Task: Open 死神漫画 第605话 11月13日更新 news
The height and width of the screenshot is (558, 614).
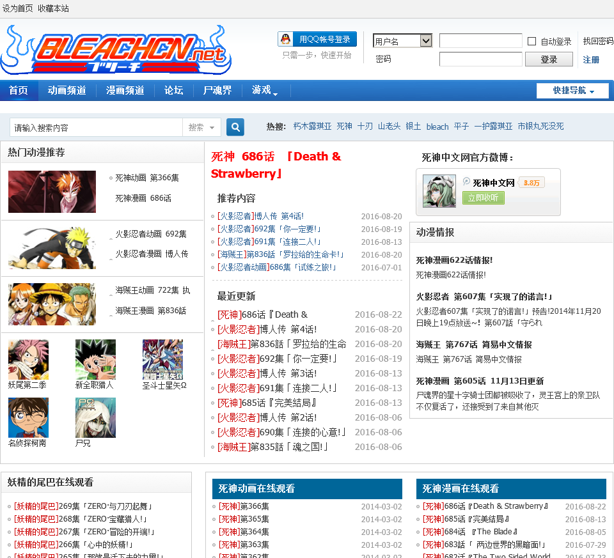Action: point(480,381)
